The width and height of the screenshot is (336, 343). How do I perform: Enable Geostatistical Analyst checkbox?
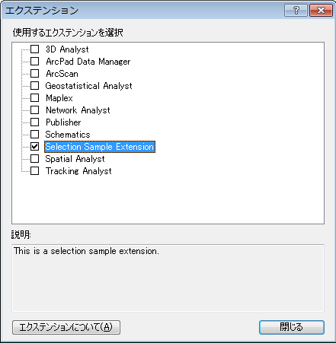coord(35,85)
